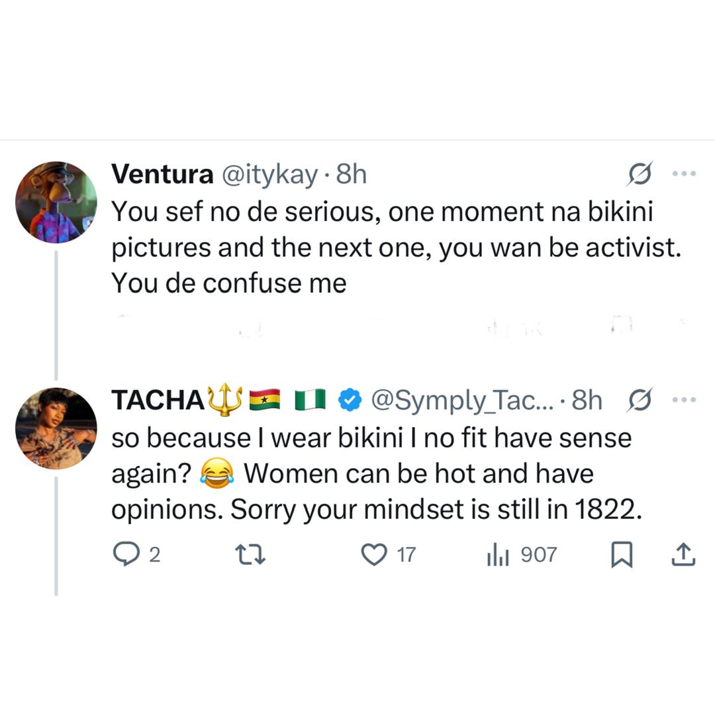Share TACHA's tweet with the upload icon

(x=683, y=555)
